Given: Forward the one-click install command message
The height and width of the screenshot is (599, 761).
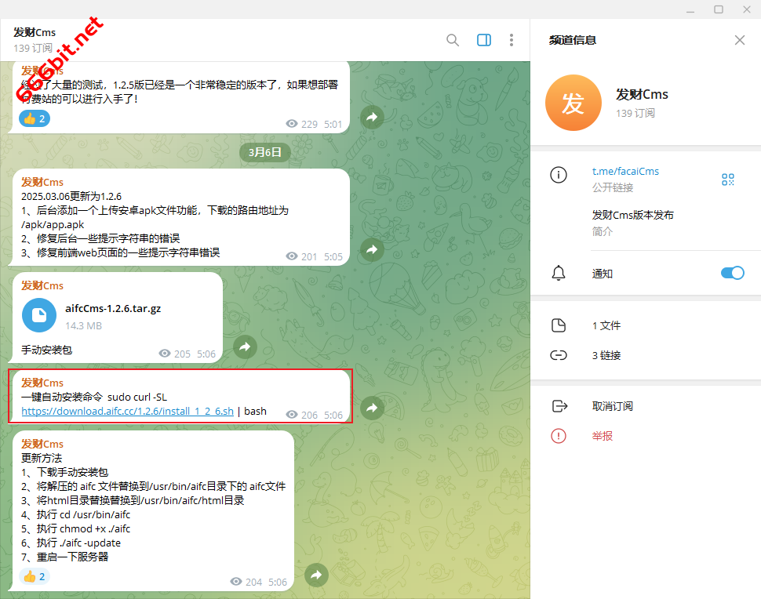Looking at the screenshot, I should [372, 408].
